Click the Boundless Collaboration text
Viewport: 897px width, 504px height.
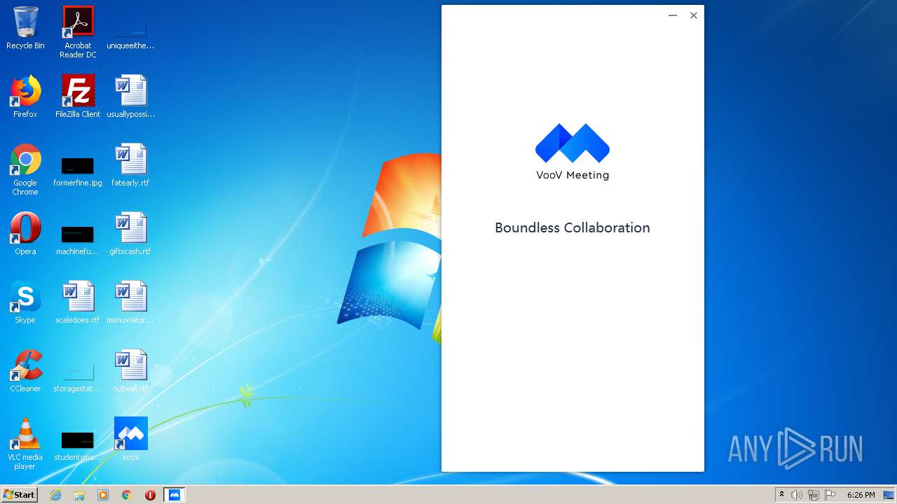573,227
